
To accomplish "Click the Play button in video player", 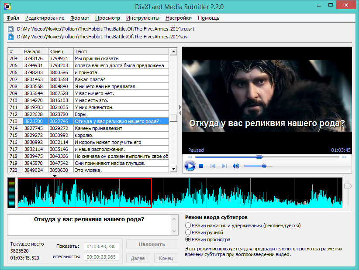I will [190, 166].
